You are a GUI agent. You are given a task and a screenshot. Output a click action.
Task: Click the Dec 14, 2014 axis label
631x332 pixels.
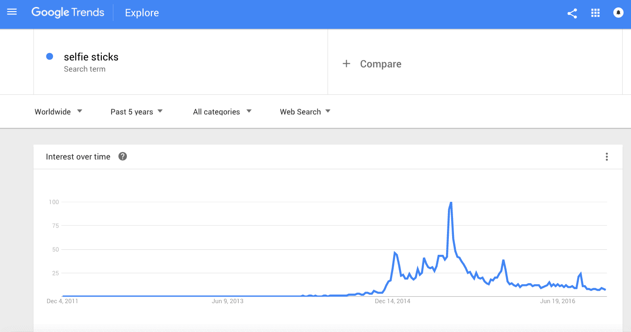point(392,301)
